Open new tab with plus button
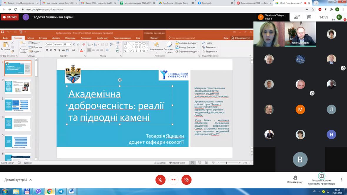This screenshot has height=195, width=347. point(316,3)
